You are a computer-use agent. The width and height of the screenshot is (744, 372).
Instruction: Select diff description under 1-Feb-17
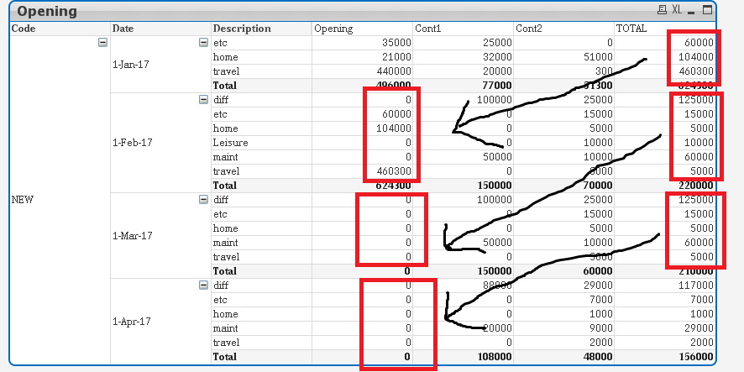tap(221, 100)
